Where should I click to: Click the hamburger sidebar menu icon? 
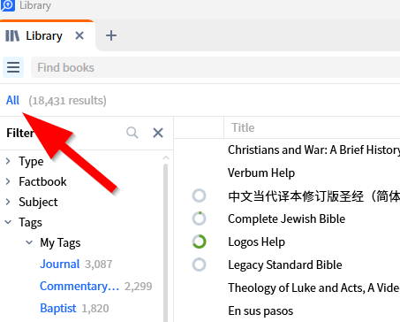[x=13, y=67]
